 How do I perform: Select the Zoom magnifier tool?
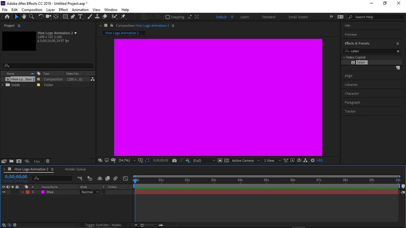coord(31,17)
